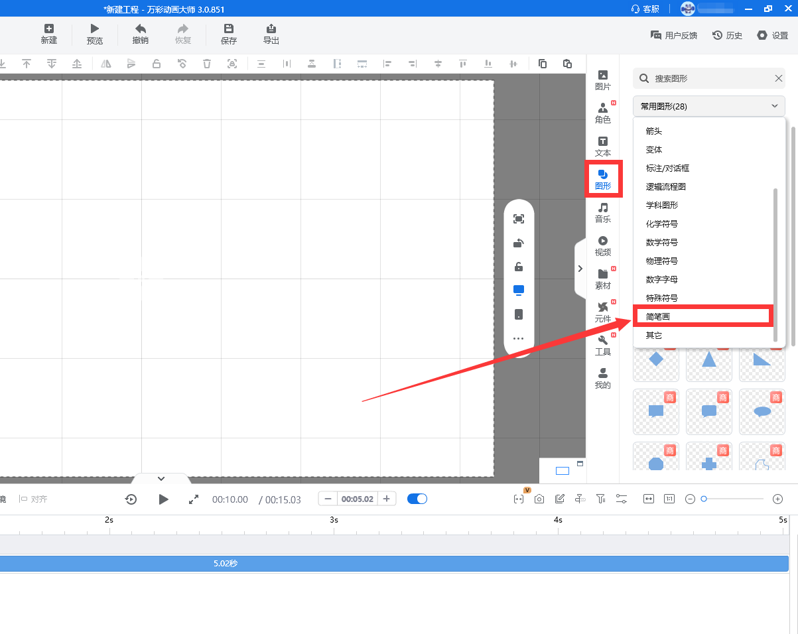
Task: Click the fullscreen preview arrows icon
Action: [x=194, y=499]
